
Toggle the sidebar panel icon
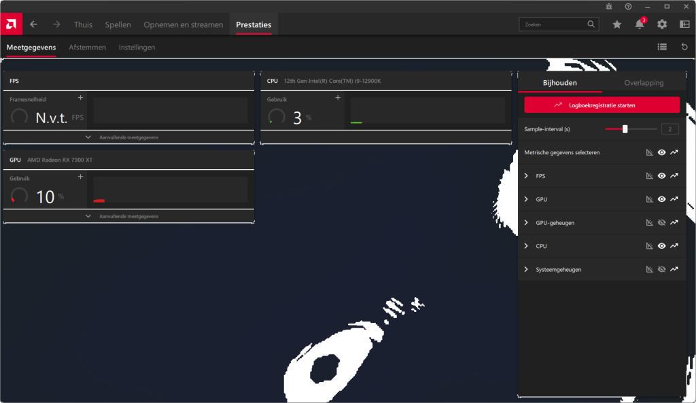(684, 24)
